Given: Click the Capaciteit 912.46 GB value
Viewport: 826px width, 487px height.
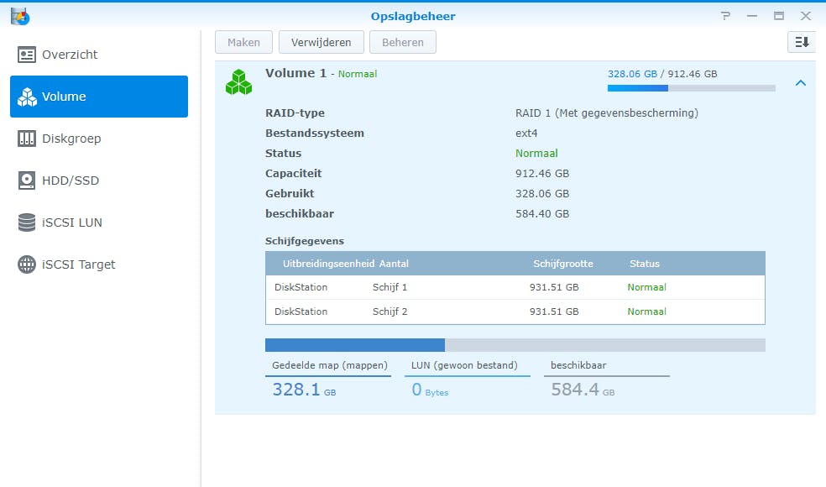Looking at the screenshot, I should coord(542,174).
